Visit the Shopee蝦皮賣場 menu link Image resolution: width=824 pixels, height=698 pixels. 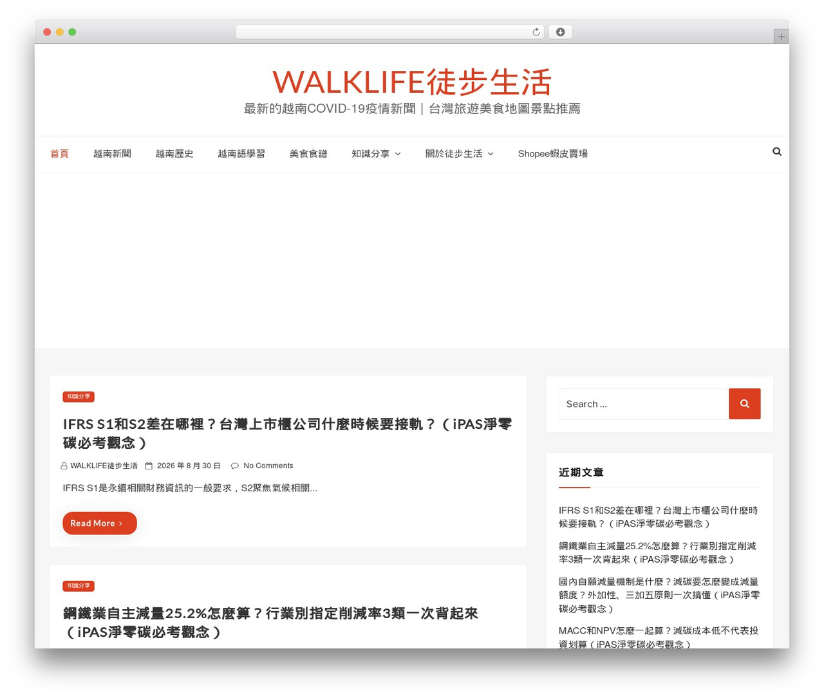tap(553, 154)
